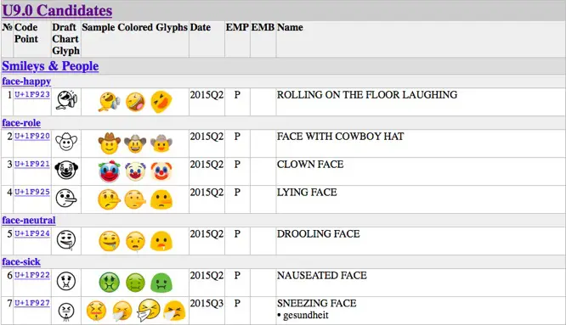Viewport: 566px width, 325px height.
Task: Click third blob-style rolling laughing emoji
Action: [x=161, y=102]
